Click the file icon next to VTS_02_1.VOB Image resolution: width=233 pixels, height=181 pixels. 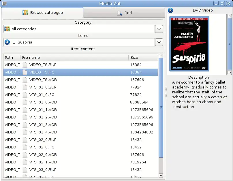tap(25, 162)
